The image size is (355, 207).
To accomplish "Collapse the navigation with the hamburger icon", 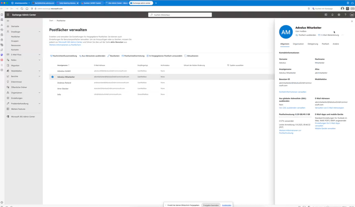I will tap(8, 21).
